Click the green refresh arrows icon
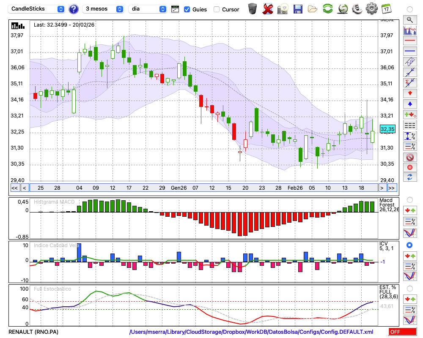 coord(327,8)
